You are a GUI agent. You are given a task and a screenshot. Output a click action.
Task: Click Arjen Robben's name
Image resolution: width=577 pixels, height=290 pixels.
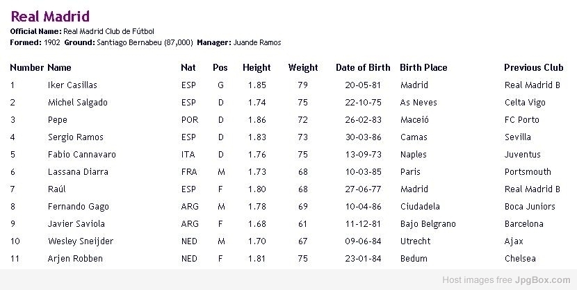(x=75, y=259)
